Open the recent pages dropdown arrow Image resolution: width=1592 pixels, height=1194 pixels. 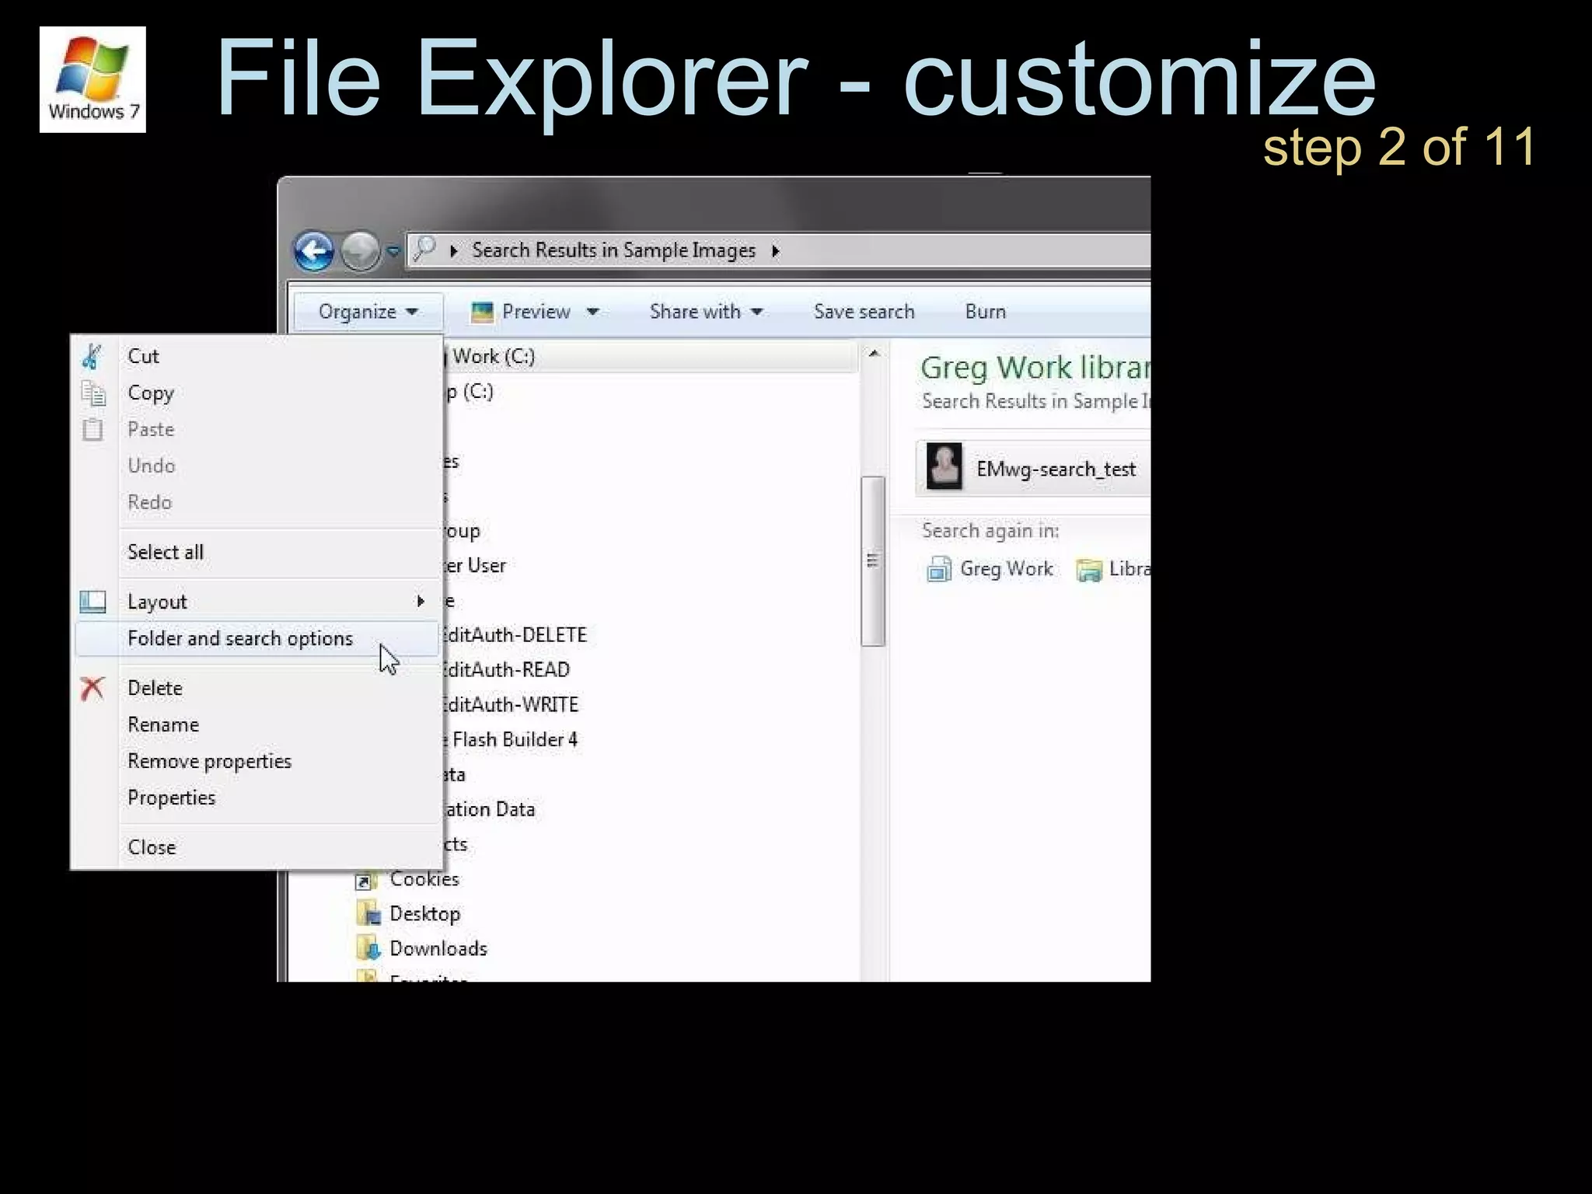coord(393,251)
